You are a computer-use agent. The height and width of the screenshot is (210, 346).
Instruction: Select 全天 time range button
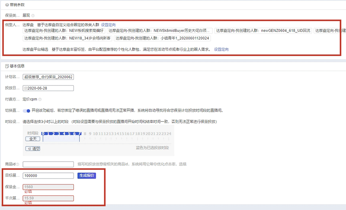point(32,139)
